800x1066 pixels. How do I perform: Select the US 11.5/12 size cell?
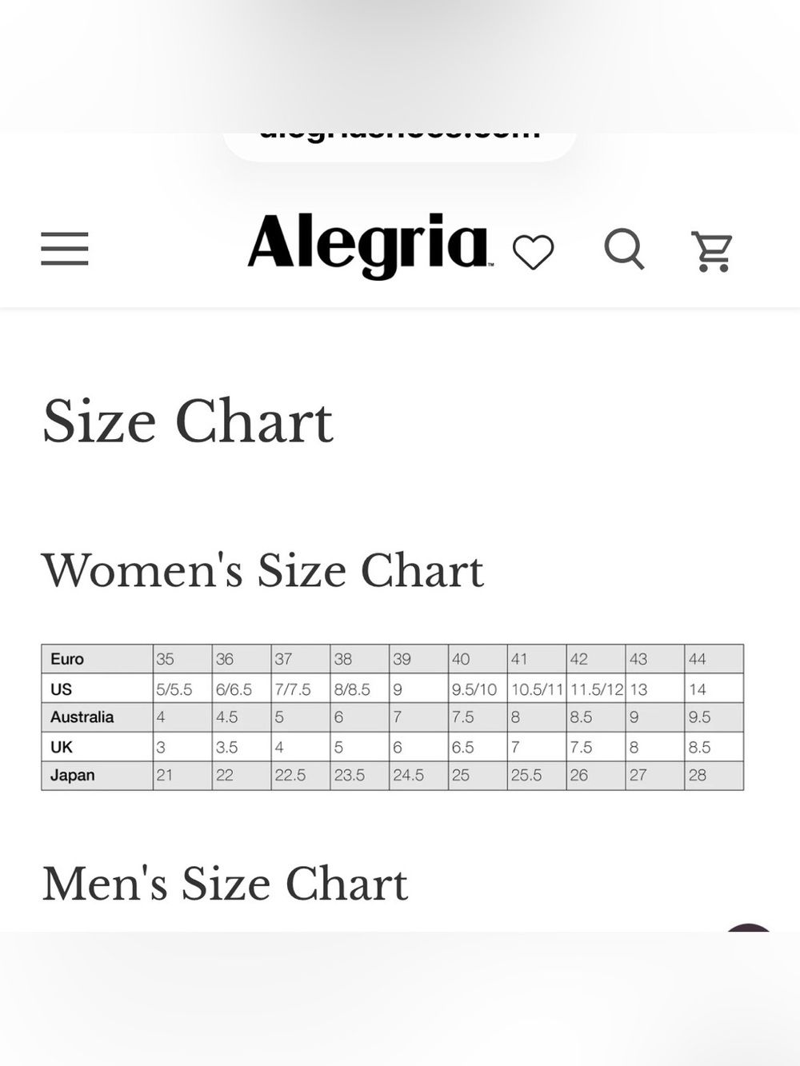point(596,689)
